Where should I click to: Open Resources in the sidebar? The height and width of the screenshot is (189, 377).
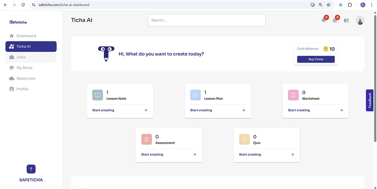31,78
